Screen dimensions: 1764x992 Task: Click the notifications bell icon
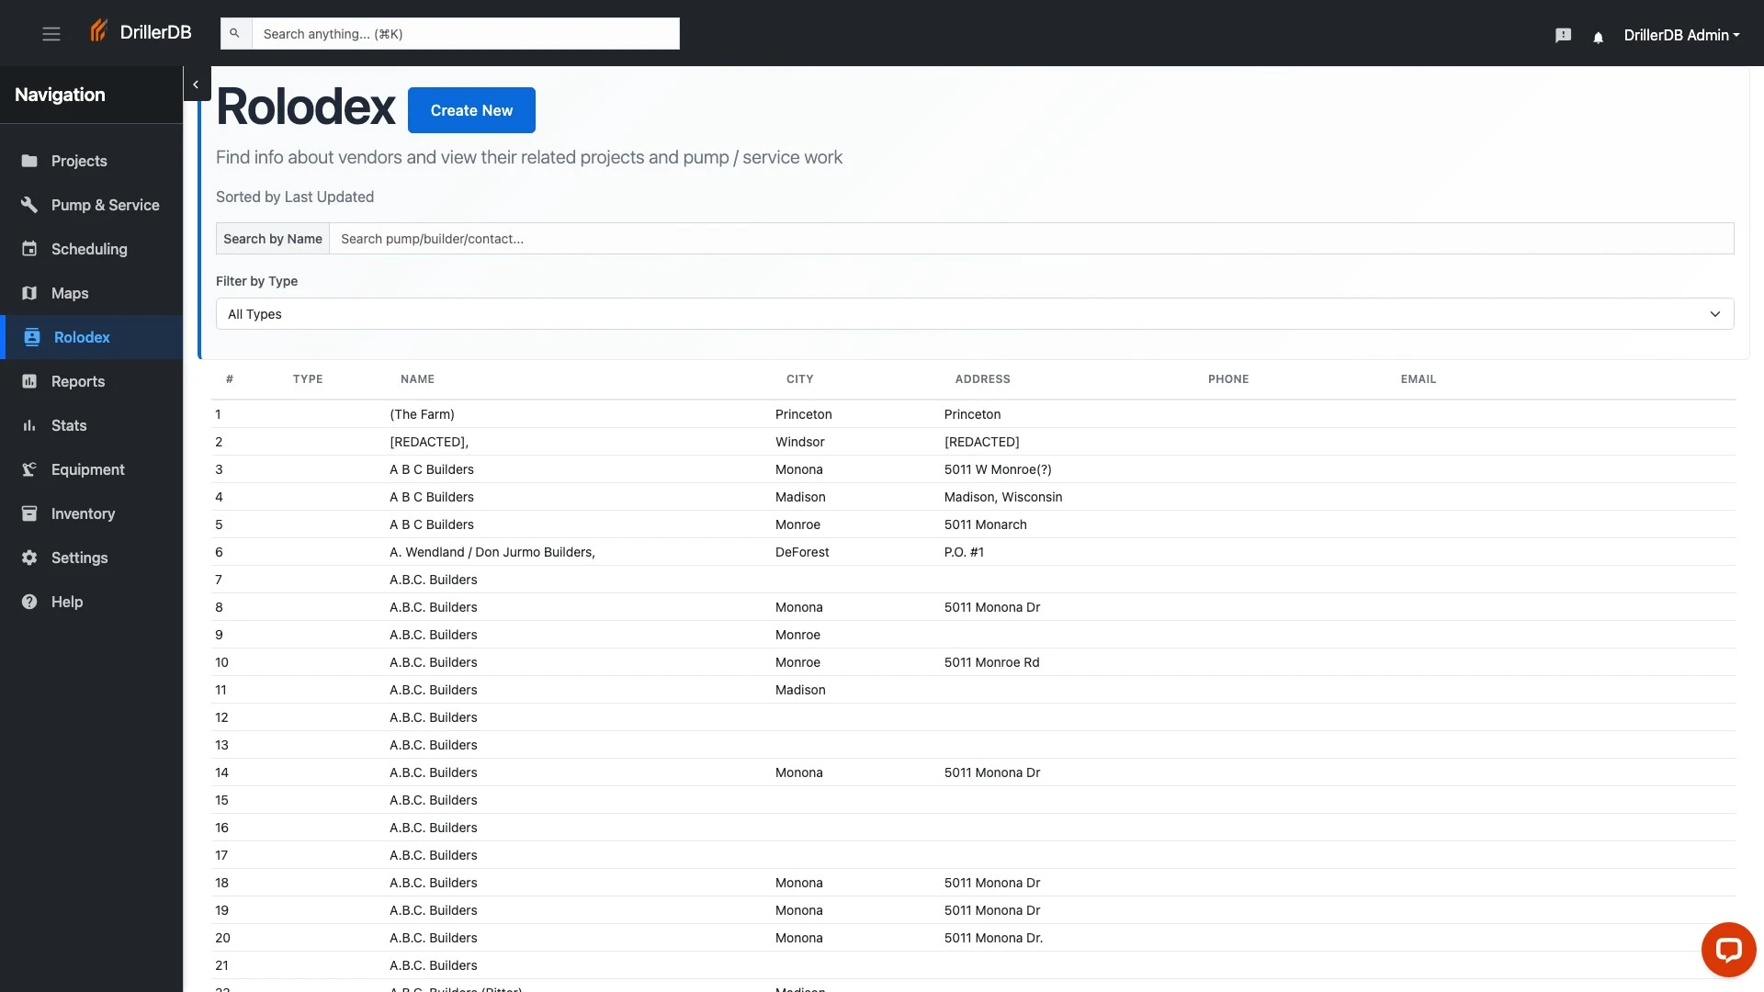tap(1597, 38)
